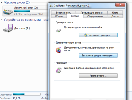Close the disk properties dialog
This screenshot has height=100, width=132.
(x=120, y=4)
